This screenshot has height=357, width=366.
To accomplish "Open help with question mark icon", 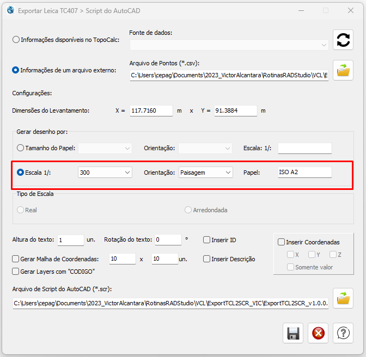I will 343,333.
